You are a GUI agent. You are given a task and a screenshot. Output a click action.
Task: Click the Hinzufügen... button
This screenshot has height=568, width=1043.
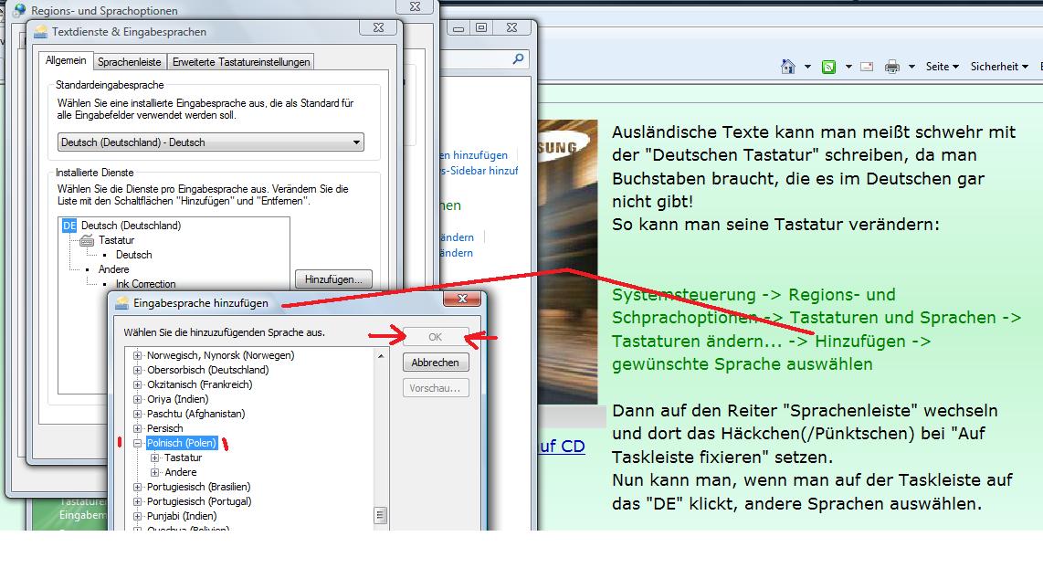tap(333, 279)
